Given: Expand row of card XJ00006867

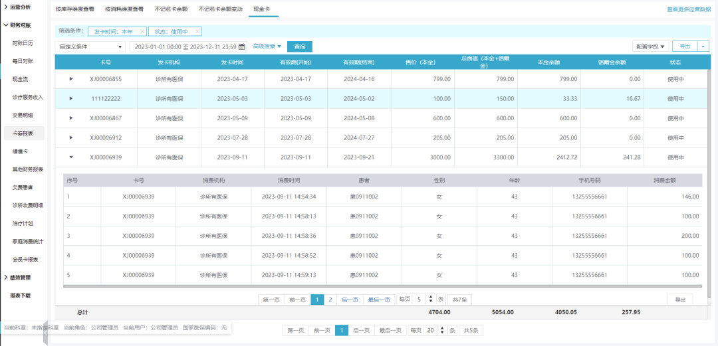Looking at the screenshot, I should pos(71,118).
